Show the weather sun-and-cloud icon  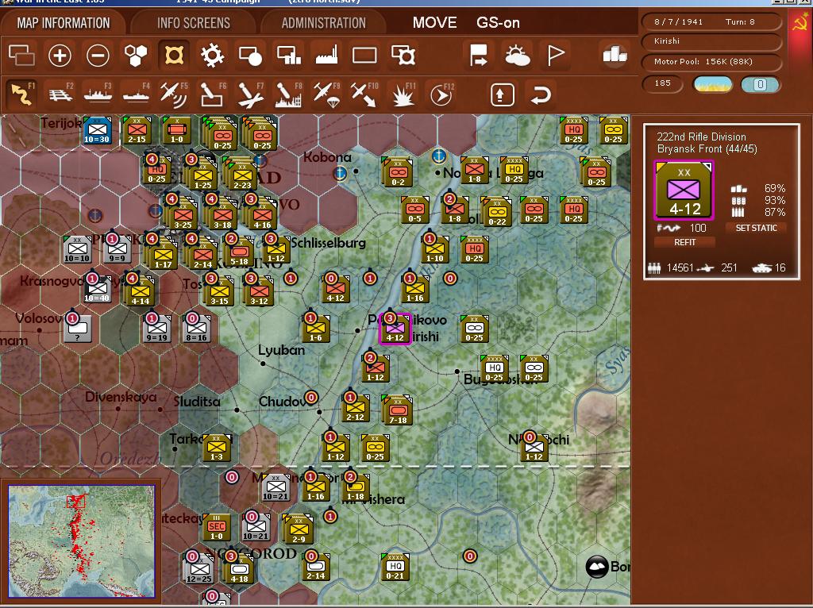pos(517,55)
